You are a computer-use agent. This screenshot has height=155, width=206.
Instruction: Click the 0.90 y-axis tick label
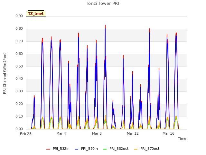tap(19, 16)
